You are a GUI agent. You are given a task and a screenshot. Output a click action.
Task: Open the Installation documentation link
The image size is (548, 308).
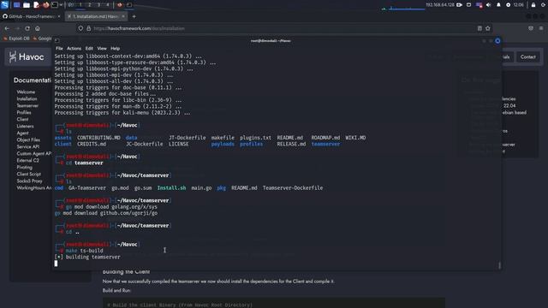point(27,99)
